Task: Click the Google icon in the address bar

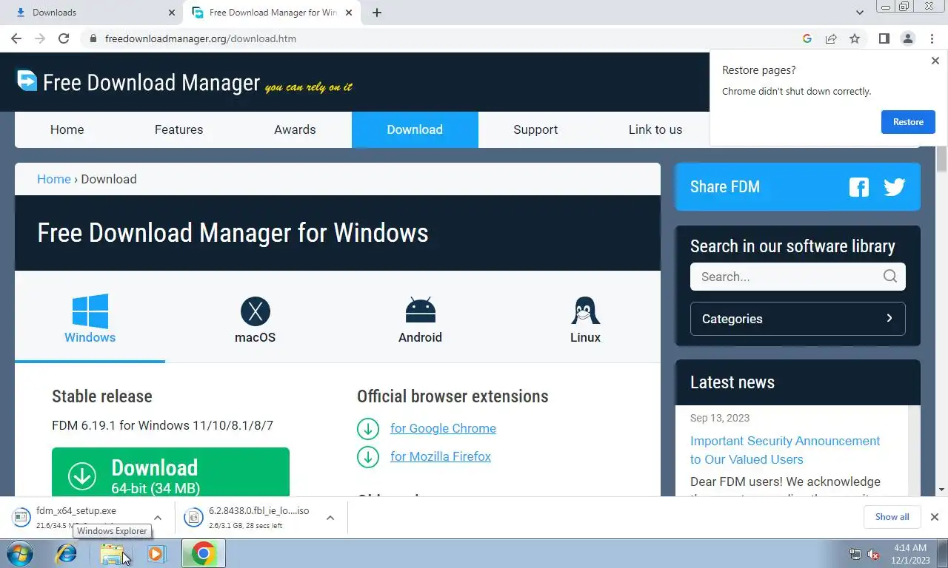Action: (x=807, y=38)
